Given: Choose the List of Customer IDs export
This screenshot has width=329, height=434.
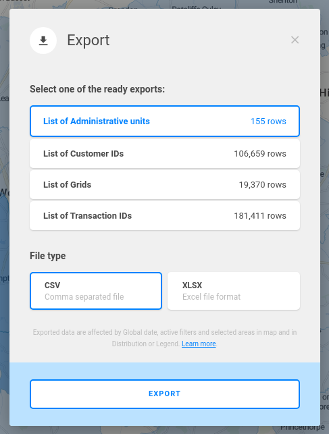Looking at the screenshot, I should click(165, 154).
